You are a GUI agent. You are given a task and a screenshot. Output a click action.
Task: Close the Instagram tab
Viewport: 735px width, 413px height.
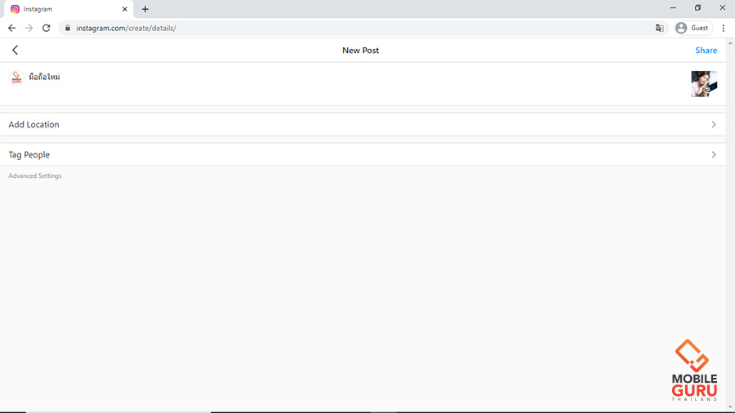point(124,9)
